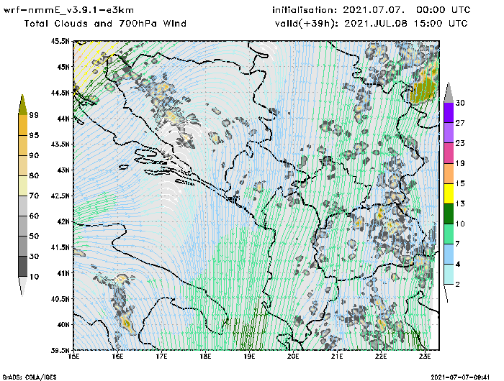Image resolution: width=504 pixels, height=381 pixels.
Task: Select the 30–50 cloud cover gray swatch
Action: (x=23, y=246)
